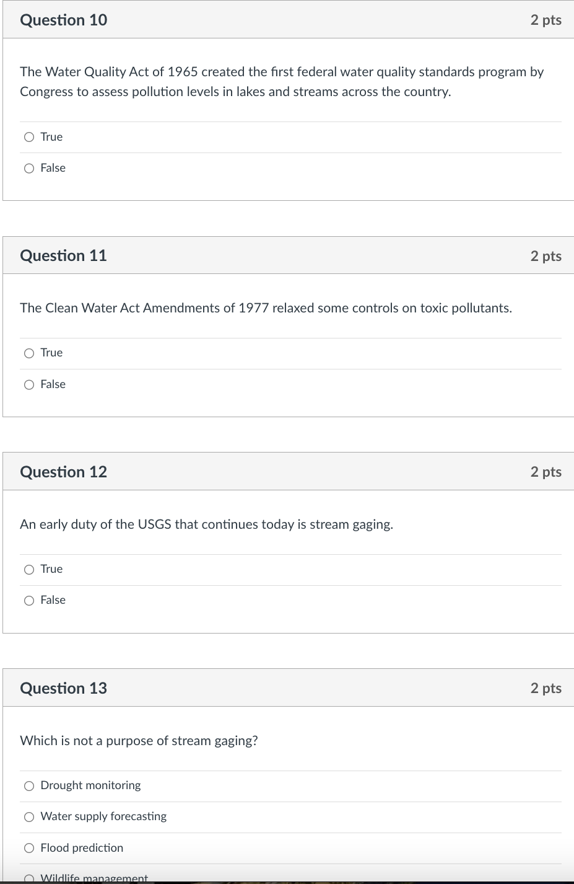The height and width of the screenshot is (884, 574).
Task: Choose False for Question 11
Action: 29,384
